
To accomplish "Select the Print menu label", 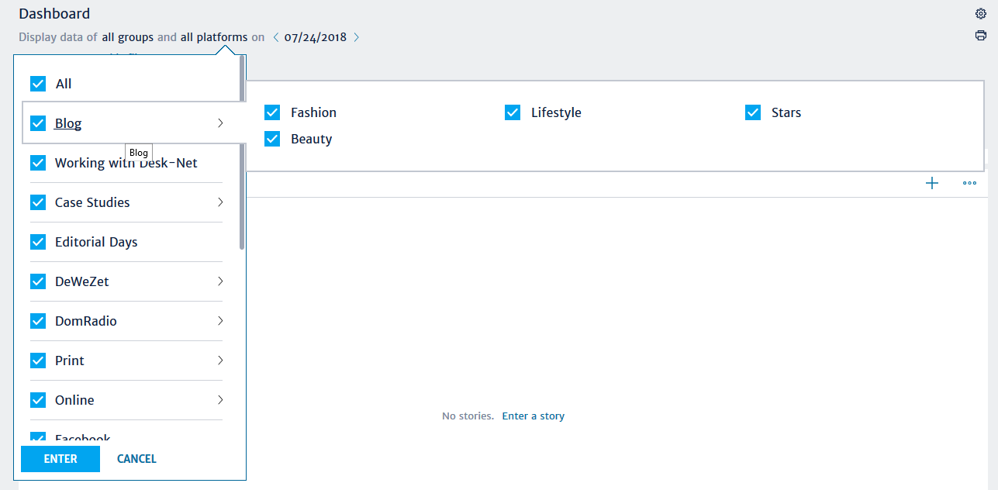I will [70, 361].
